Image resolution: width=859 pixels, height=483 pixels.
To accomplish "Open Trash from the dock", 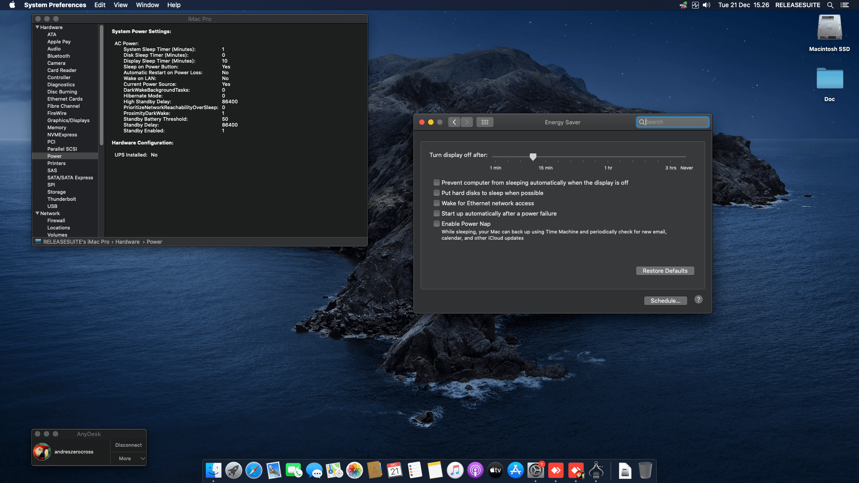I will 645,470.
